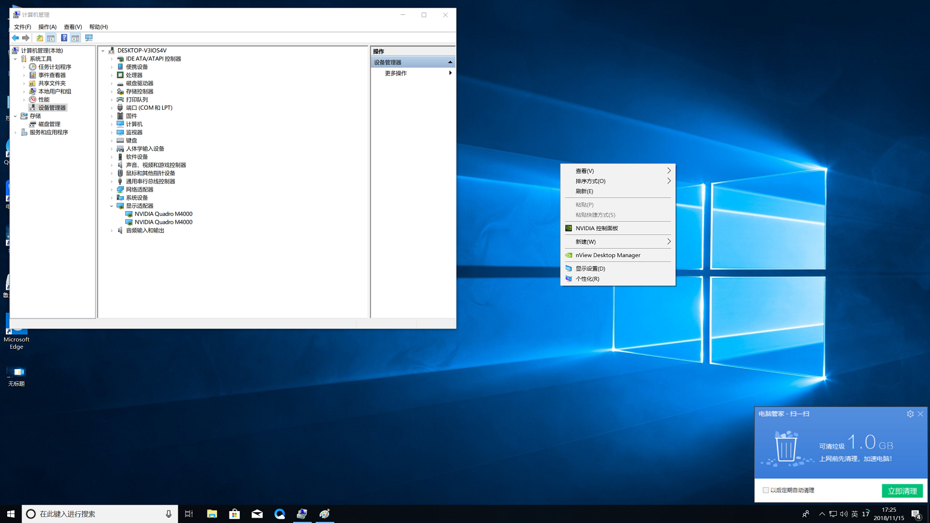Click the blue Back arrow in toolbar
Image resolution: width=930 pixels, height=523 pixels.
(15, 38)
